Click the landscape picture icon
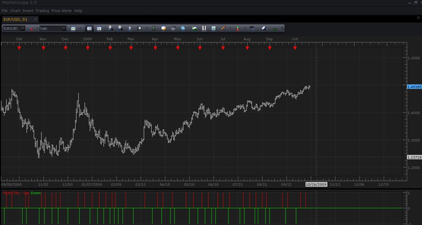 (195, 28)
